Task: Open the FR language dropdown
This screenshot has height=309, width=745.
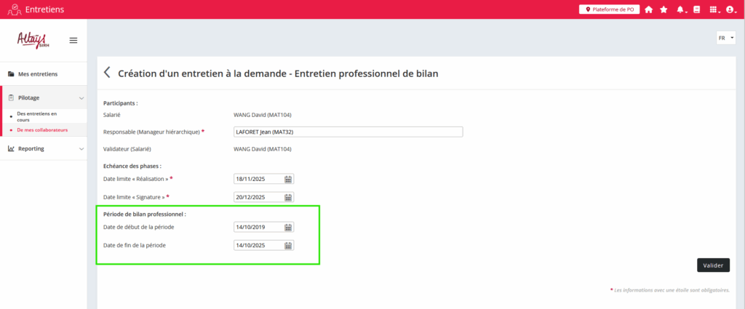Action: point(725,38)
